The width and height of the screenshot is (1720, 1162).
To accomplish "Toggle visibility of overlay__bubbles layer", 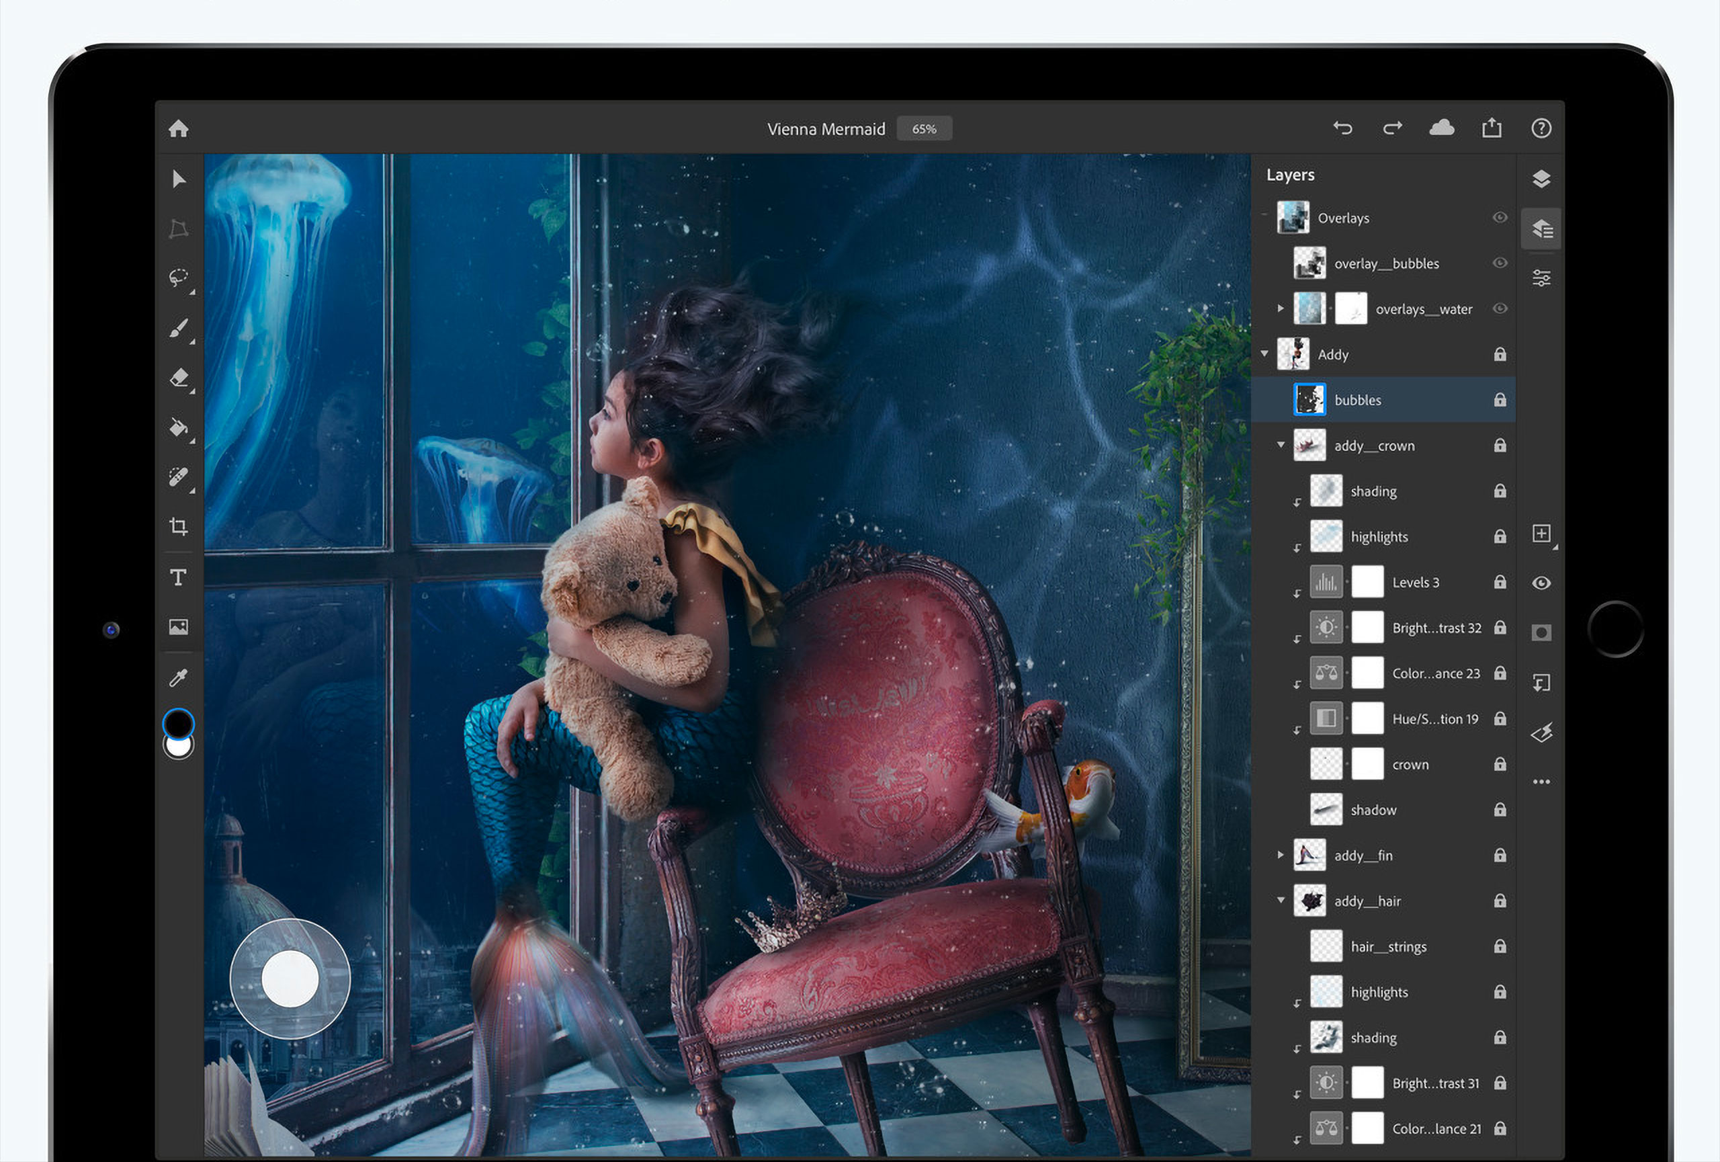I will 1500,263.
